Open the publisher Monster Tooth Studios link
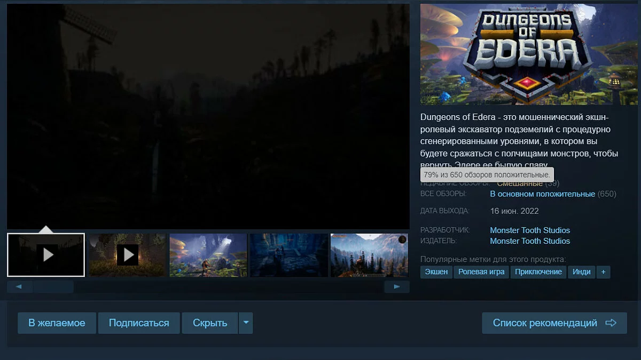641x360 pixels. [530, 241]
